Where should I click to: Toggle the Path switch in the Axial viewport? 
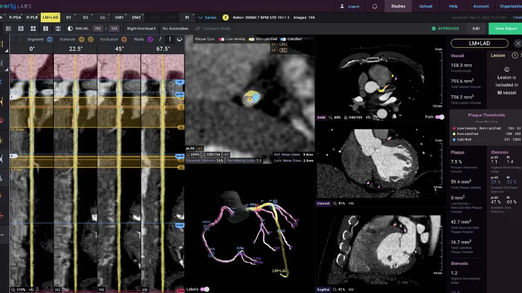coord(439,117)
